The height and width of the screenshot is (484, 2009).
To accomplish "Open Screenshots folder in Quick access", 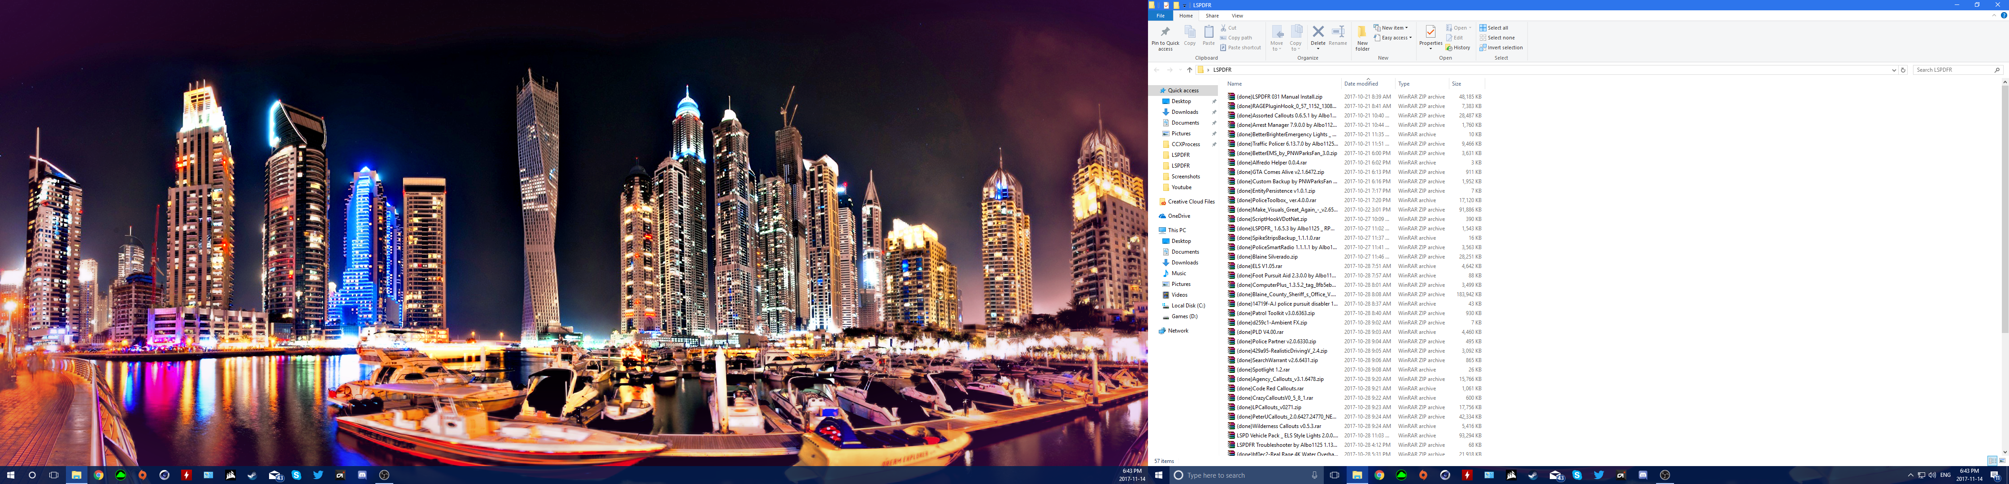I will coord(1185,176).
